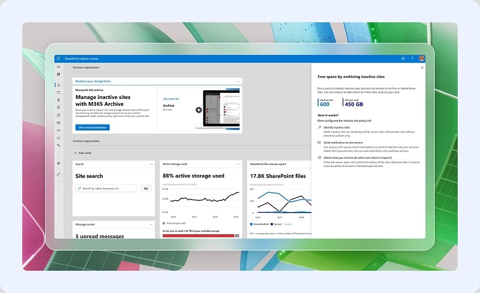
Task: Click the globe icon in the sidebar
Action: tap(59, 74)
